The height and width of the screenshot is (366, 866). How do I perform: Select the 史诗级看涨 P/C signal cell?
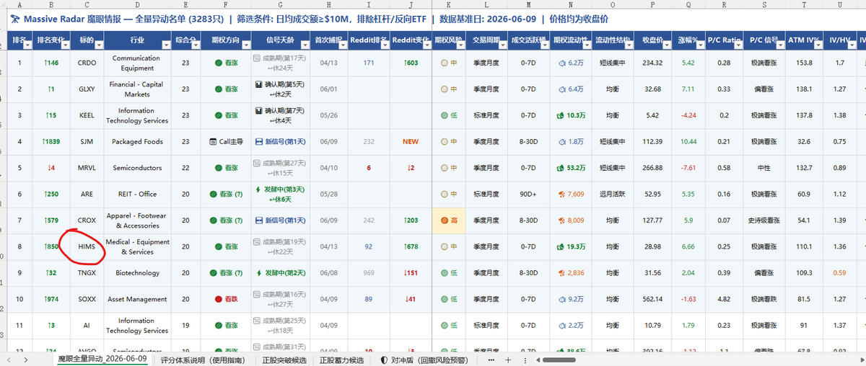pyautogui.click(x=765, y=220)
